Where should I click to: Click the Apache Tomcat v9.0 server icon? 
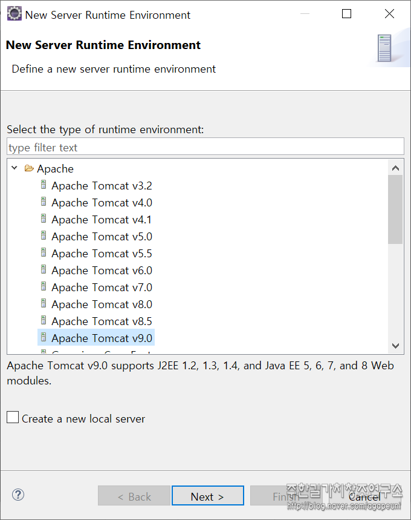(44, 337)
